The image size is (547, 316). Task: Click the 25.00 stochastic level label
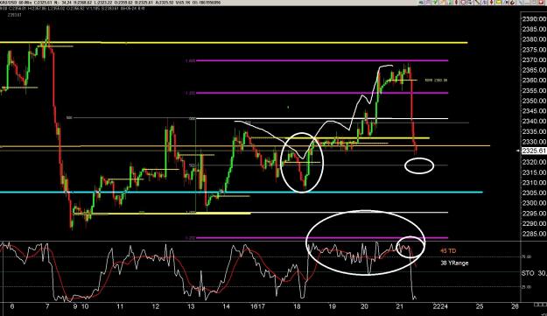[526, 287]
